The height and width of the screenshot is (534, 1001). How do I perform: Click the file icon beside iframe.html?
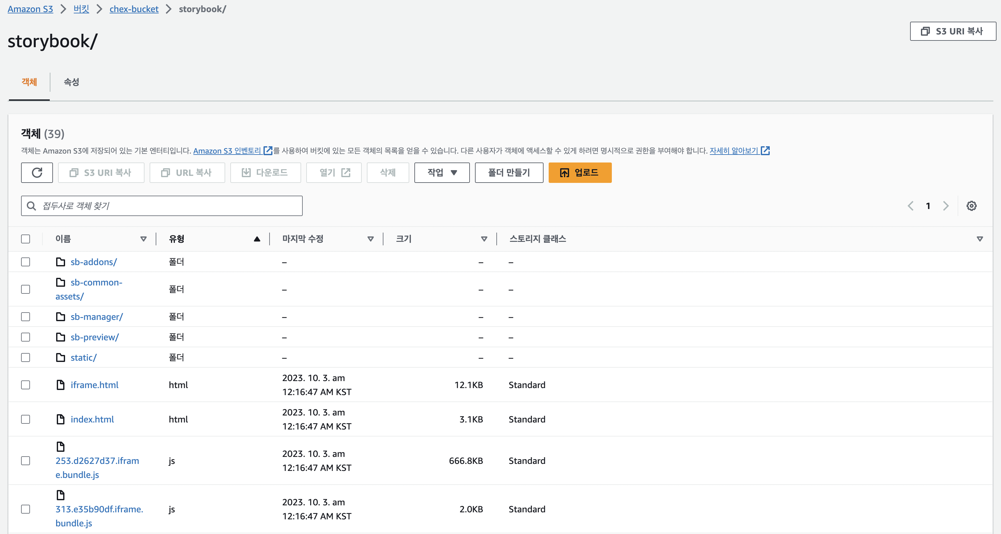61,385
